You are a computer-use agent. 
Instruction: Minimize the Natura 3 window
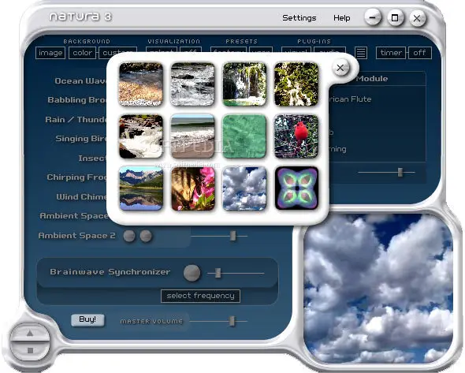(373, 18)
